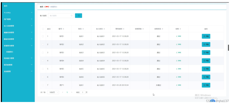Open 首页 in the sidebar
This screenshot has height=105, width=233.
[6, 6]
